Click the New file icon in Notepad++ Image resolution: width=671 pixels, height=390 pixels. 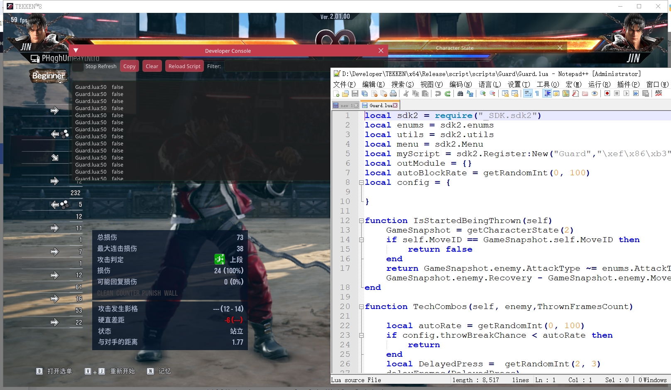336,94
